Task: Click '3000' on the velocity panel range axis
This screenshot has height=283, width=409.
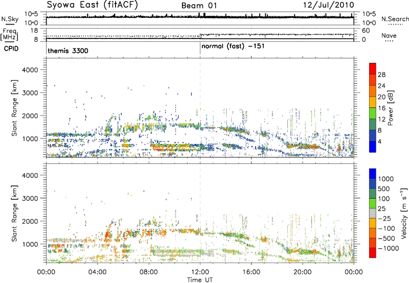Action: click(x=30, y=198)
